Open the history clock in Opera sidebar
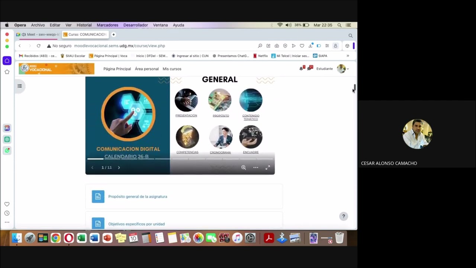476x268 pixels. click(x=7, y=213)
